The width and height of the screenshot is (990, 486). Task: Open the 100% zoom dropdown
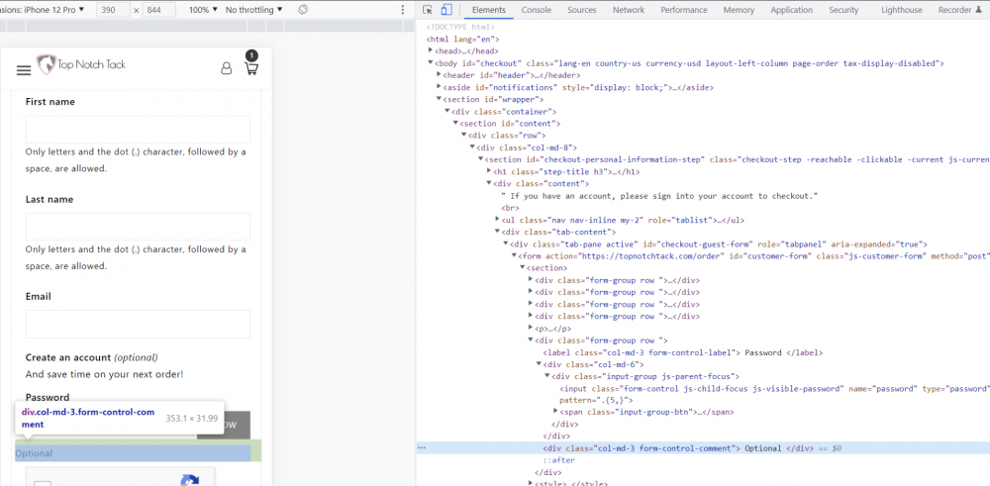[203, 10]
